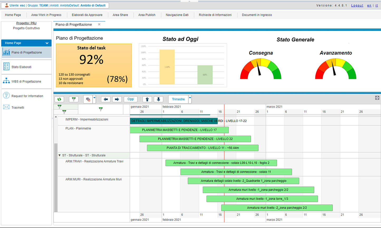
Task: Move timeline back with left arrow
Action: pyautogui.click(x=106, y=99)
